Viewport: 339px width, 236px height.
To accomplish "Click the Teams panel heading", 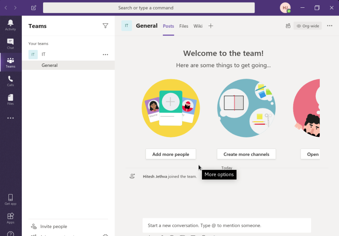I will 38,26.
